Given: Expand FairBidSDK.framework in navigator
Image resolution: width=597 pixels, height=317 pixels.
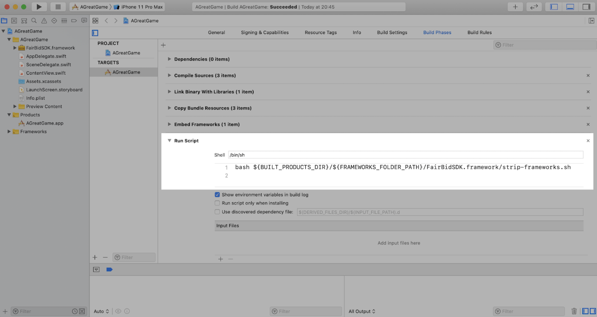Looking at the screenshot, I should point(15,48).
